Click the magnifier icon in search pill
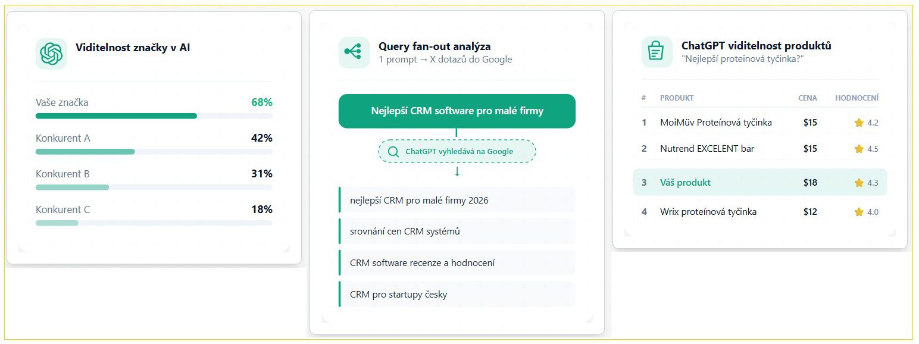Screen dimensions: 919x344 (393, 152)
